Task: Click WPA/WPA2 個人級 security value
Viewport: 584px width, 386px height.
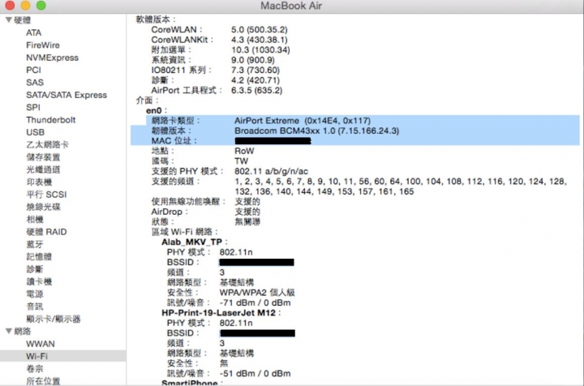Action: pos(257,293)
